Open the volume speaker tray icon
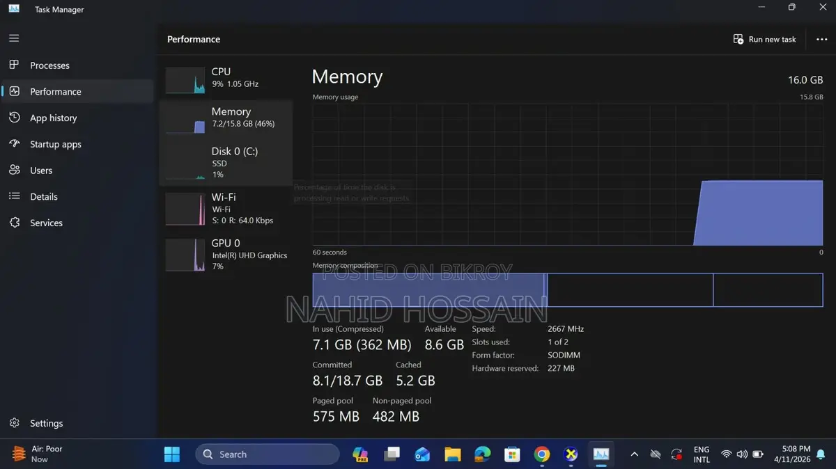 [742, 454]
